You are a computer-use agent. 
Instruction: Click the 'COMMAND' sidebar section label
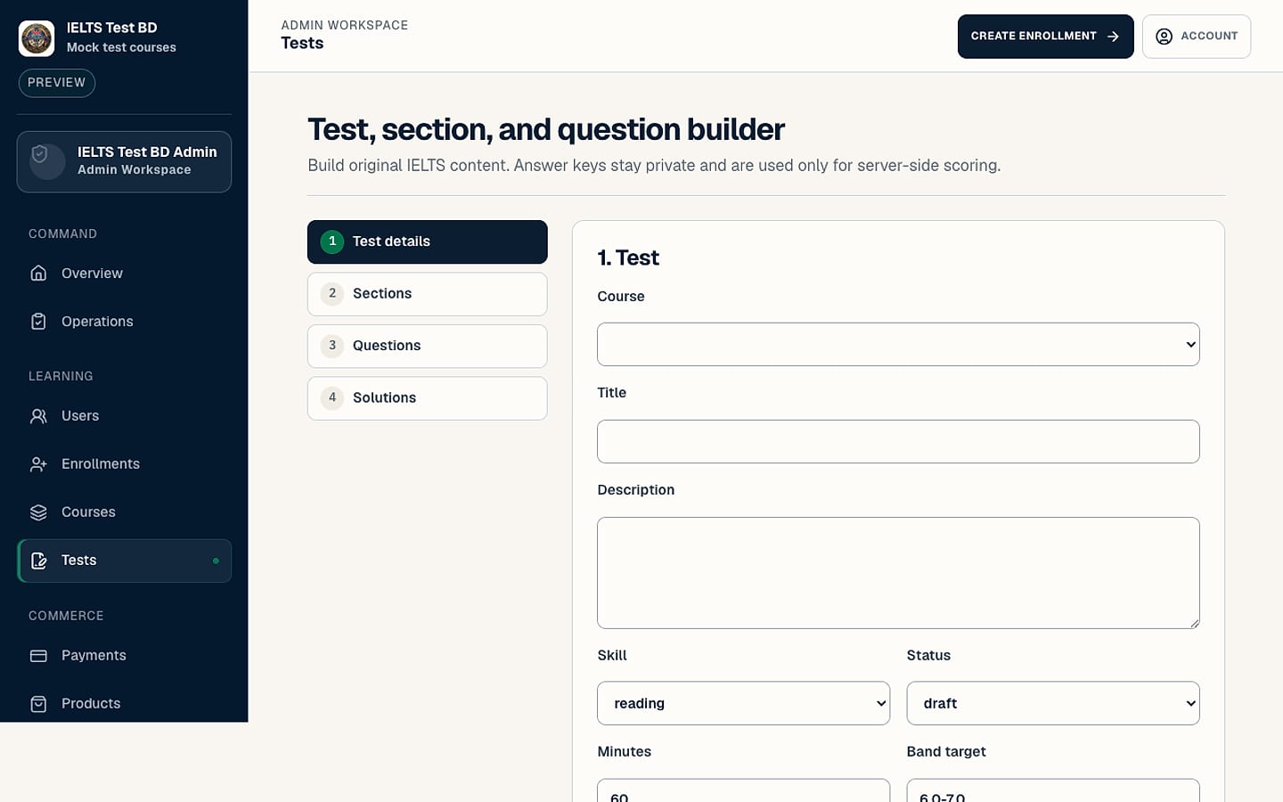pyautogui.click(x=62, y=233)
